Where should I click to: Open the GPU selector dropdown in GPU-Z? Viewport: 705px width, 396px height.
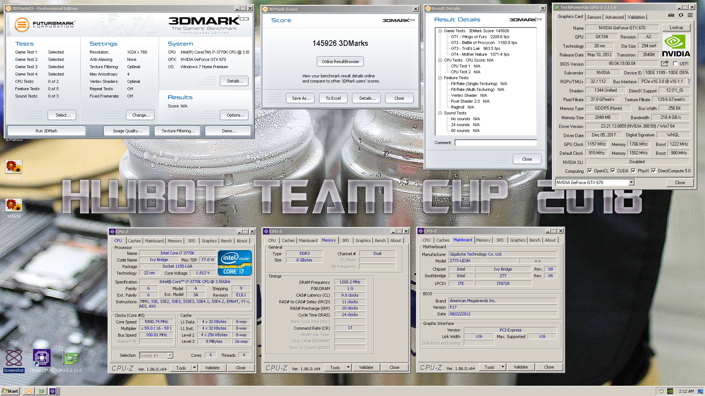click(631, 183)
